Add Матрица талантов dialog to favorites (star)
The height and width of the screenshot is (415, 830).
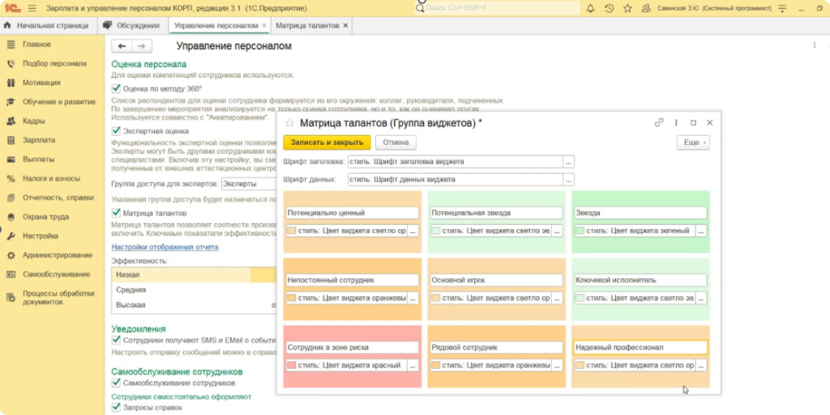[289, 124]
